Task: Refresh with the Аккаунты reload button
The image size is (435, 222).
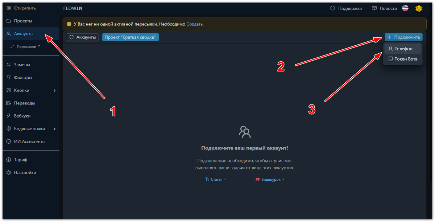Action: pyautogui.click(x=83, y=37)
